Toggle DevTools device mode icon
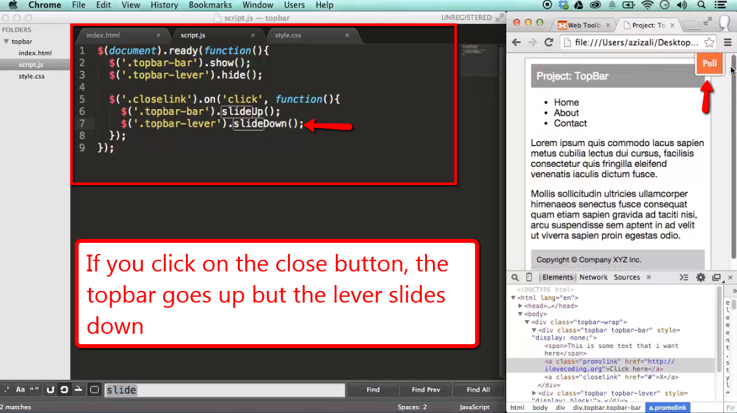The width and height of the screenshot is (737, 413). pyautogui.click(x=529, y=277)
